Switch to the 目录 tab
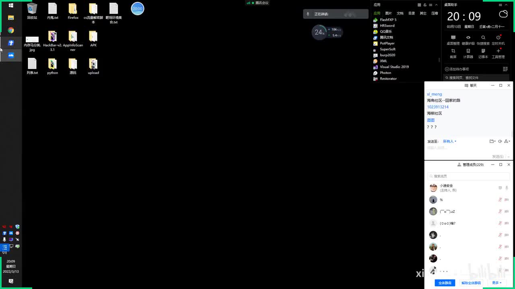 point(412,13)
